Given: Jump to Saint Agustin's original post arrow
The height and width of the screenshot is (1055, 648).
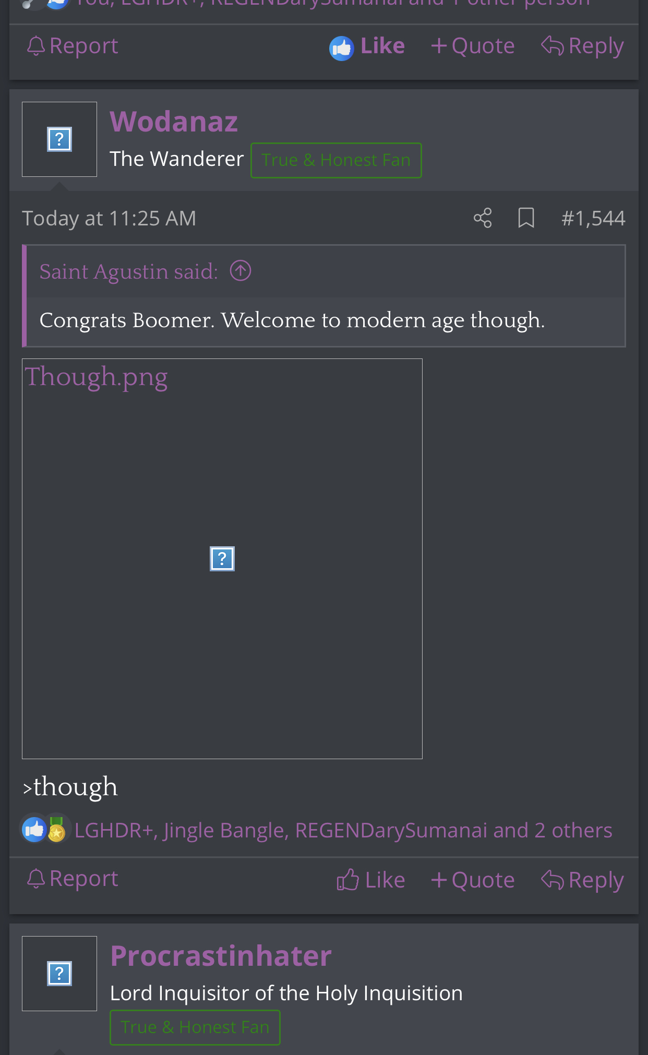Looking at the screenshot, I should coord(241,271).
